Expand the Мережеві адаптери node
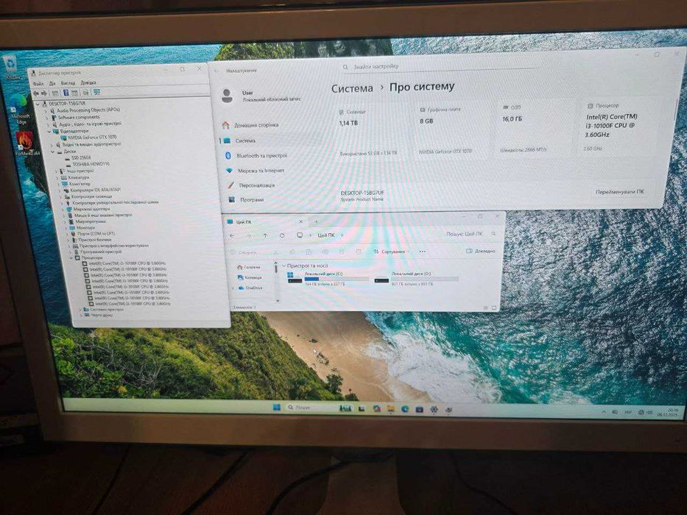 (x=63, y=210)
